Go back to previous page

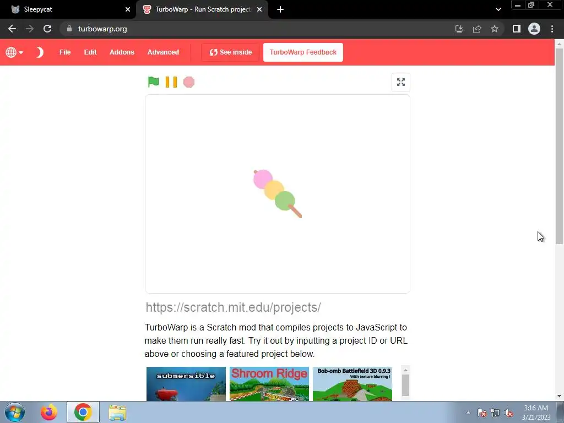click(12, 29)
